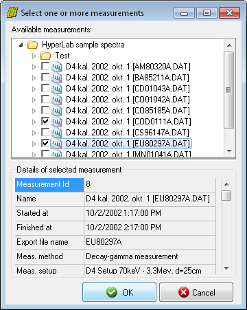The width and height of the screenshot is (247, 310).
Task: Click spectrum icon of AM80320A.DAT measurement
Action: [56, 67]
